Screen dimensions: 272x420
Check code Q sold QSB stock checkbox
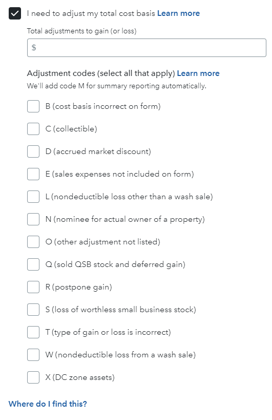tap(33, 264)
